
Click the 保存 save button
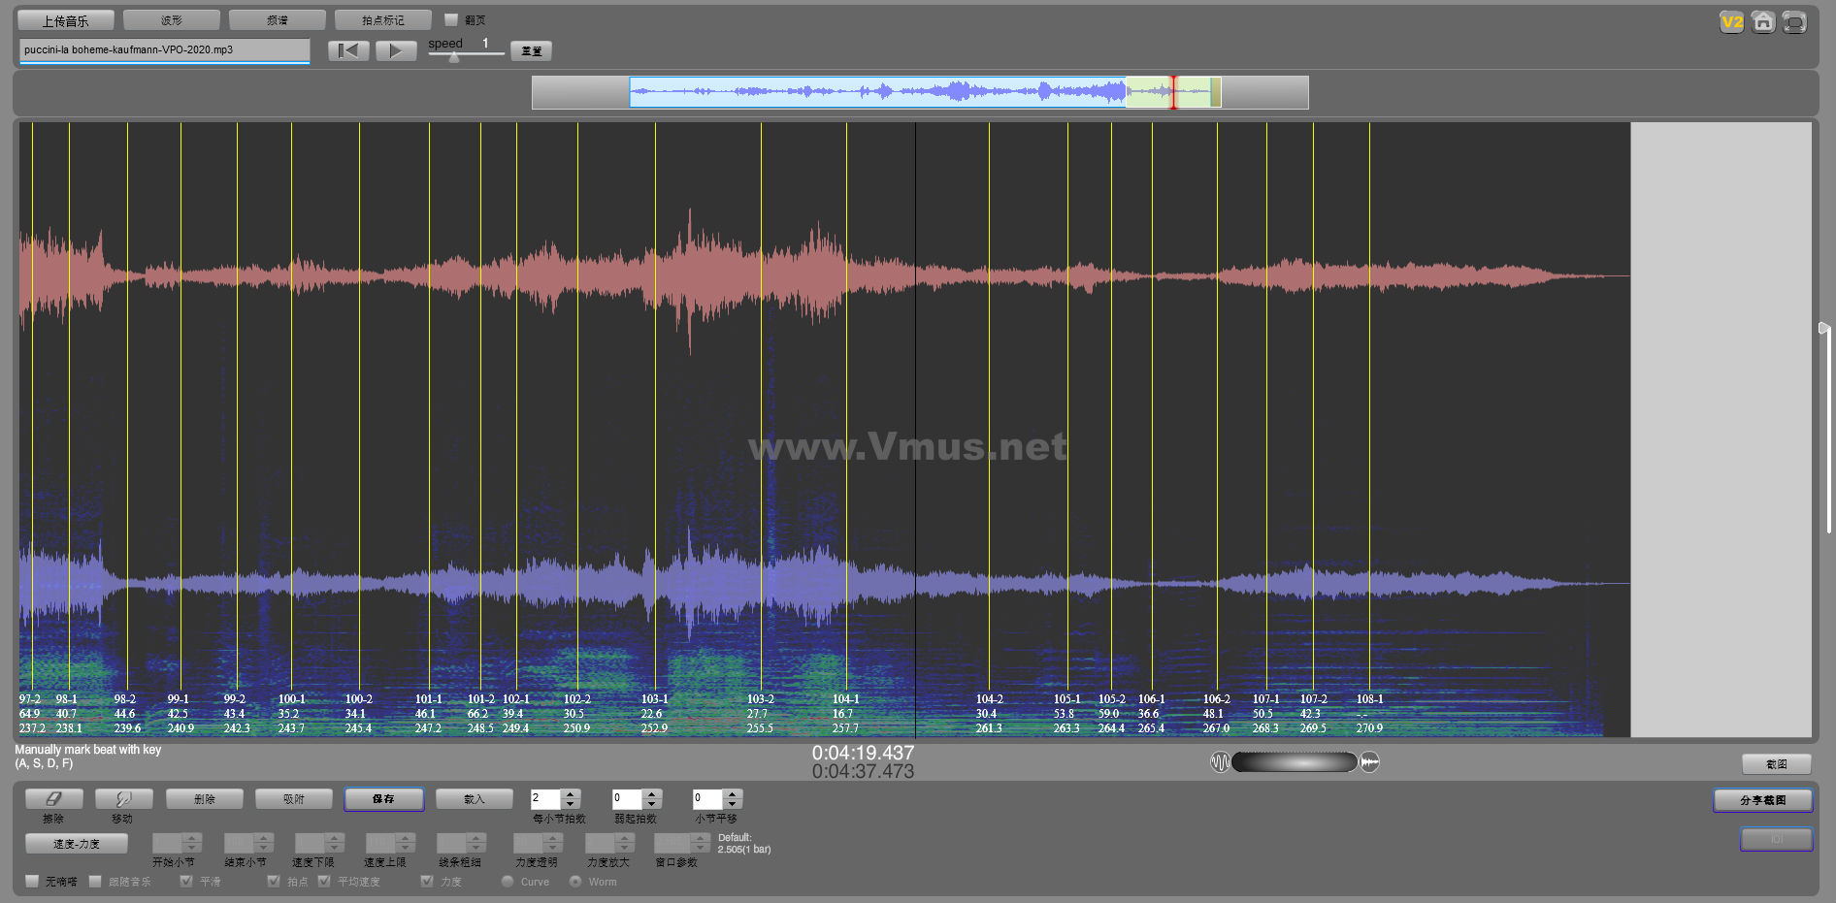pos(383,799)
